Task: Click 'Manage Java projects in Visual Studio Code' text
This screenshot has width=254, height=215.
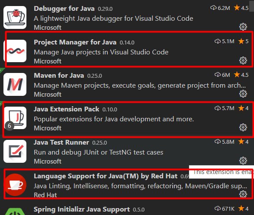Action: pos(101,52)
